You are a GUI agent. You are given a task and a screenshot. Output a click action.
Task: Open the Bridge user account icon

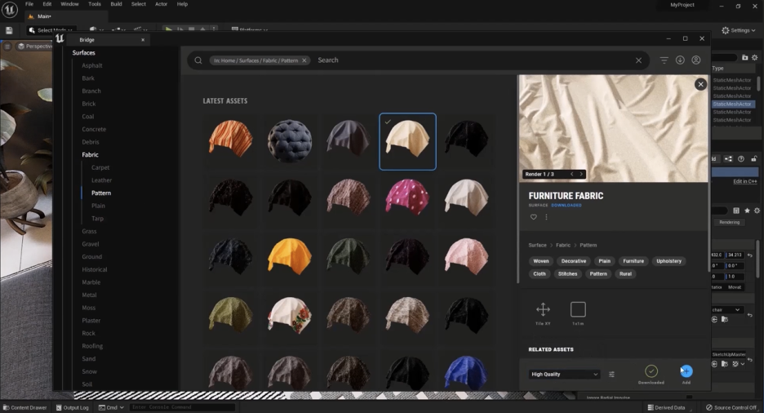coord(696,60)
